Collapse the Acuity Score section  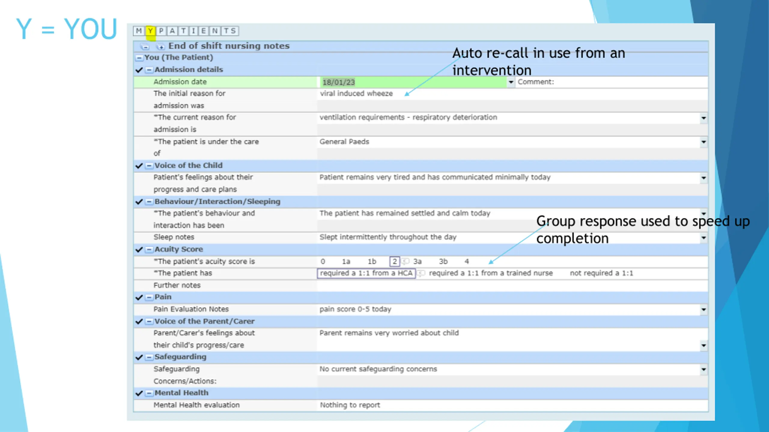point(149,249)
